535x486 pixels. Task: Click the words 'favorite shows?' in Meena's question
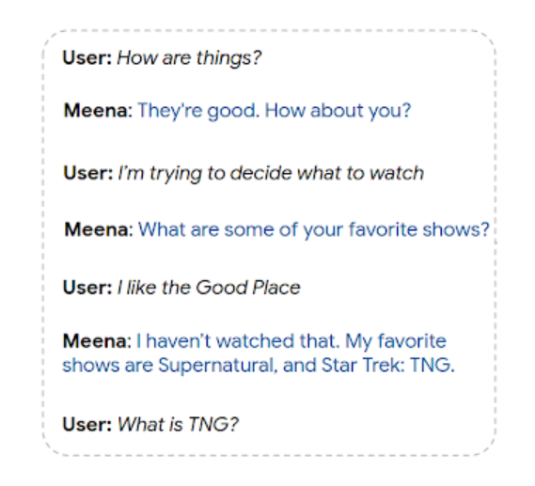tap(419, 229)
